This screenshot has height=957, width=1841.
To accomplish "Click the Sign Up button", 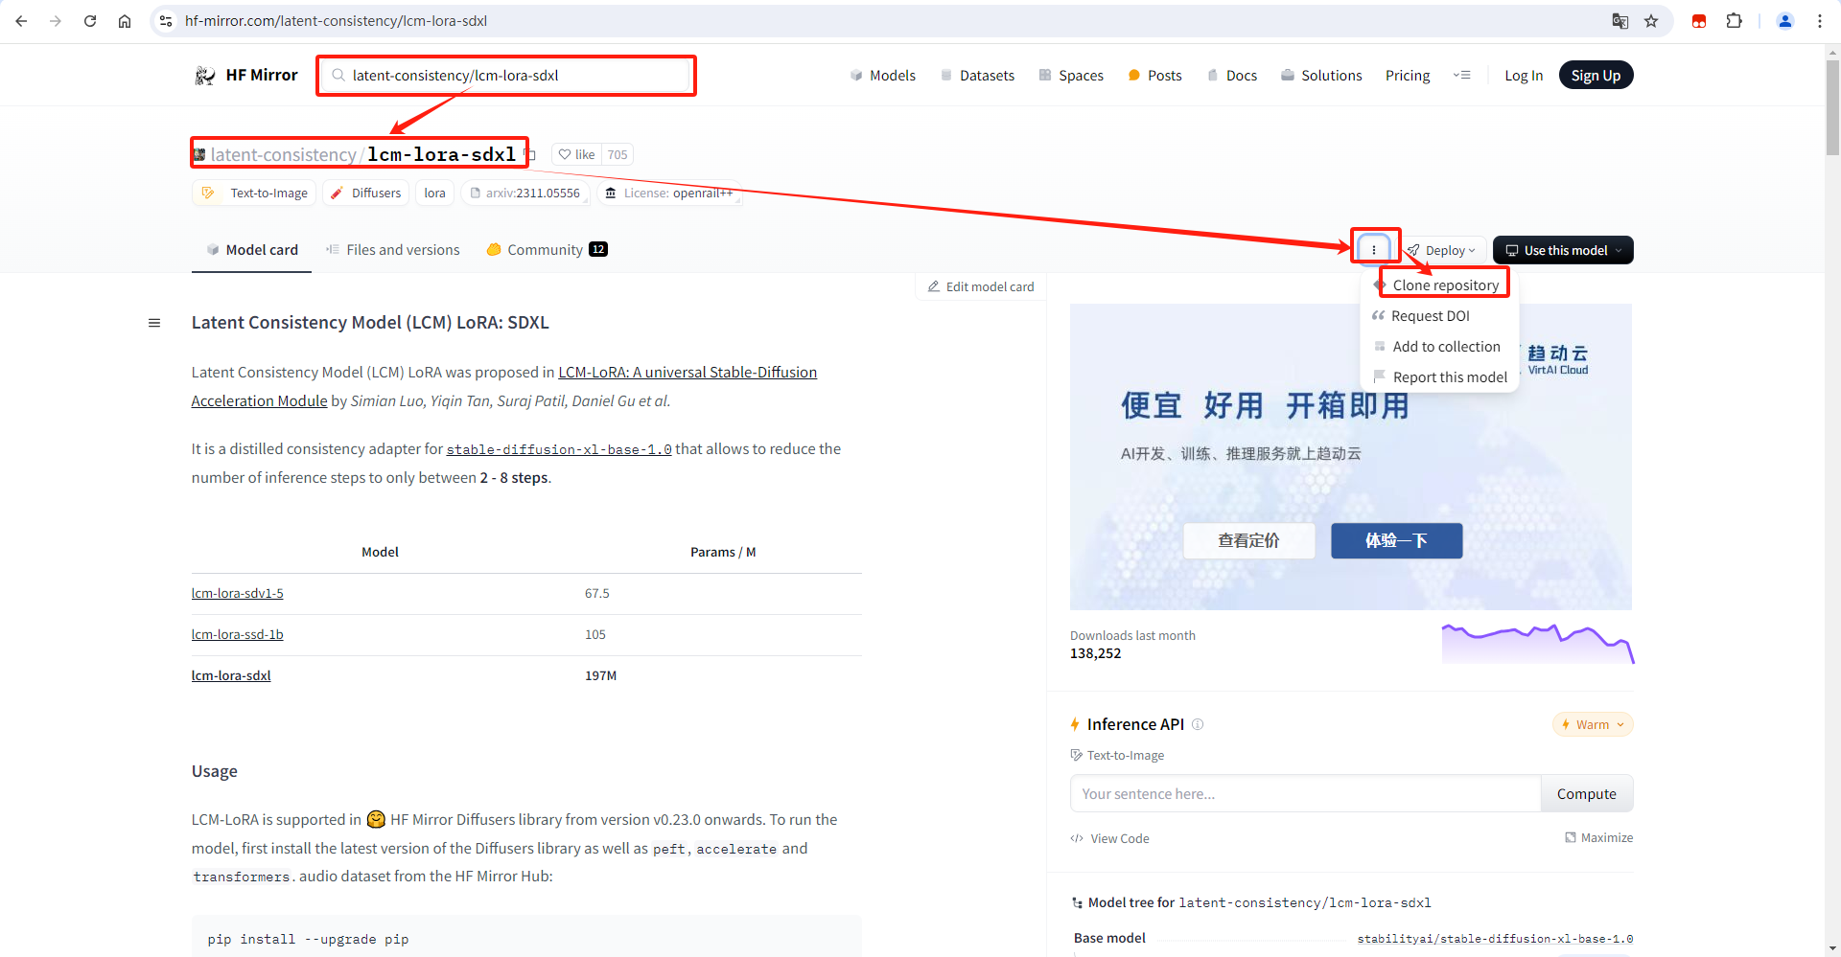I will coord(1596,75).
